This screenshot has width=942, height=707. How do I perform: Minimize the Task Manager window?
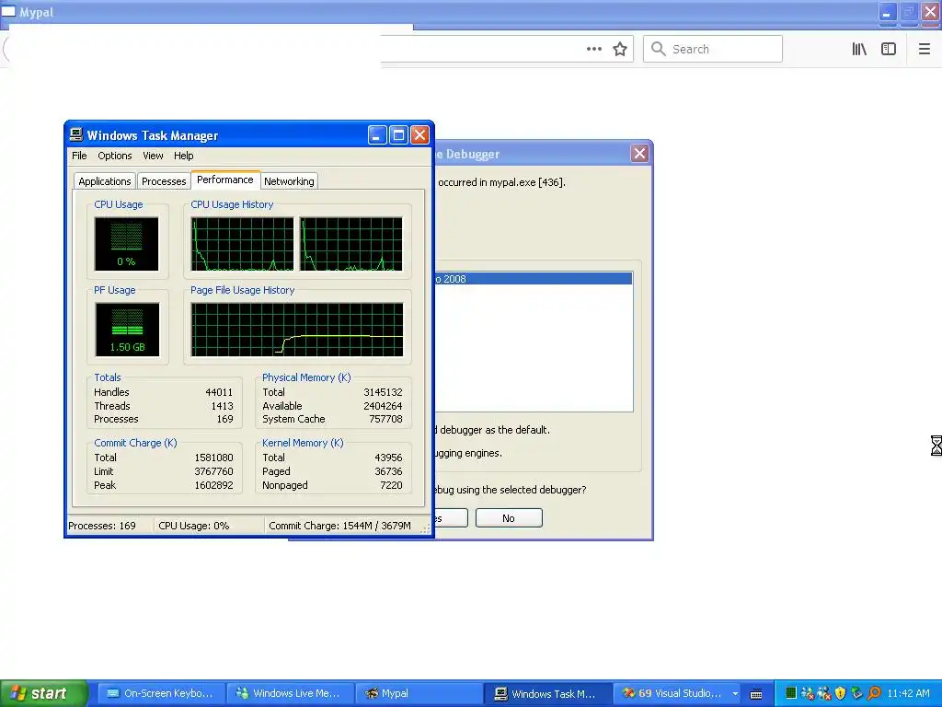click(x=376, y=134)
